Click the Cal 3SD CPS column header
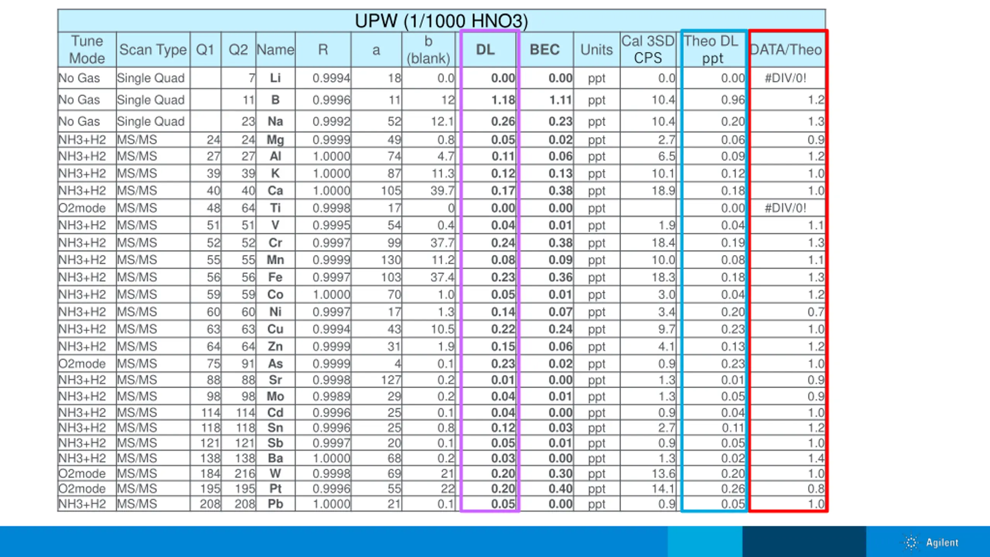Screen dimensions: 990x557 [x=648, y=50]
